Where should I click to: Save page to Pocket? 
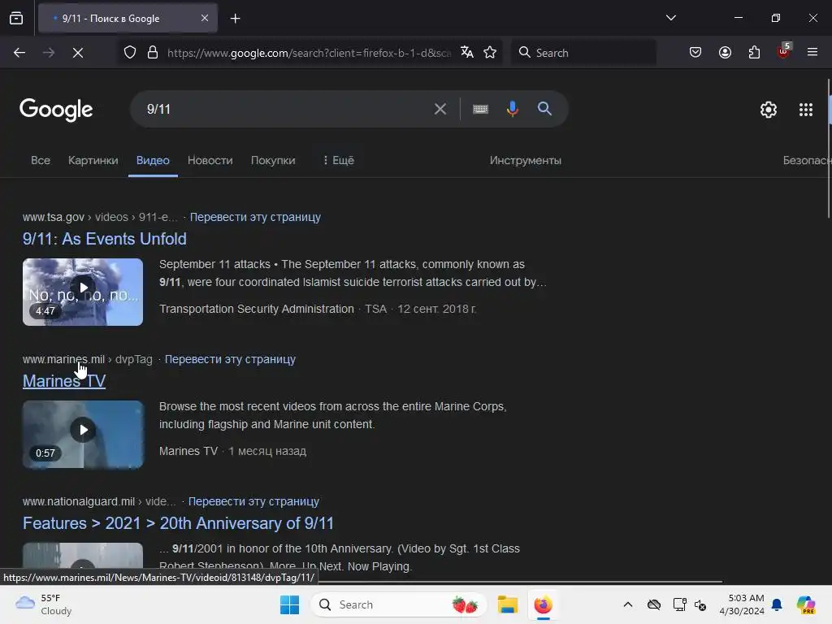(695, 53)
